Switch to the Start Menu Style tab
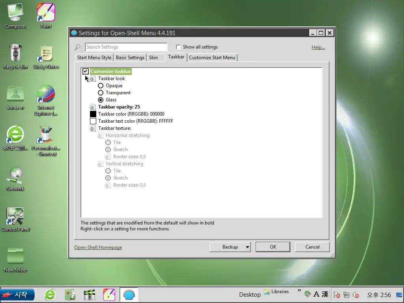 (94, 58)
